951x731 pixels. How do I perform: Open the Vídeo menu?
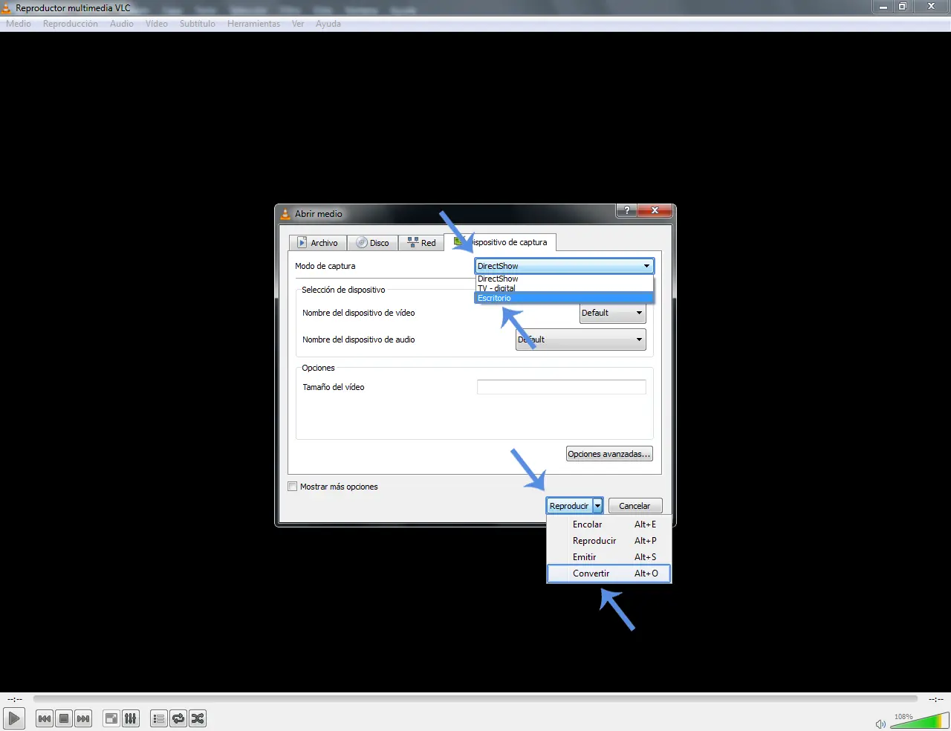[157, 24]
